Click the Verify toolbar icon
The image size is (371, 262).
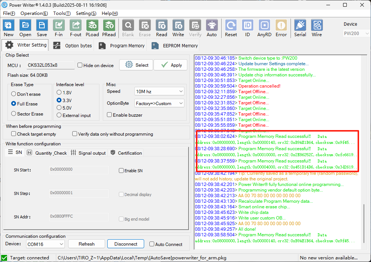pos(195,28)
